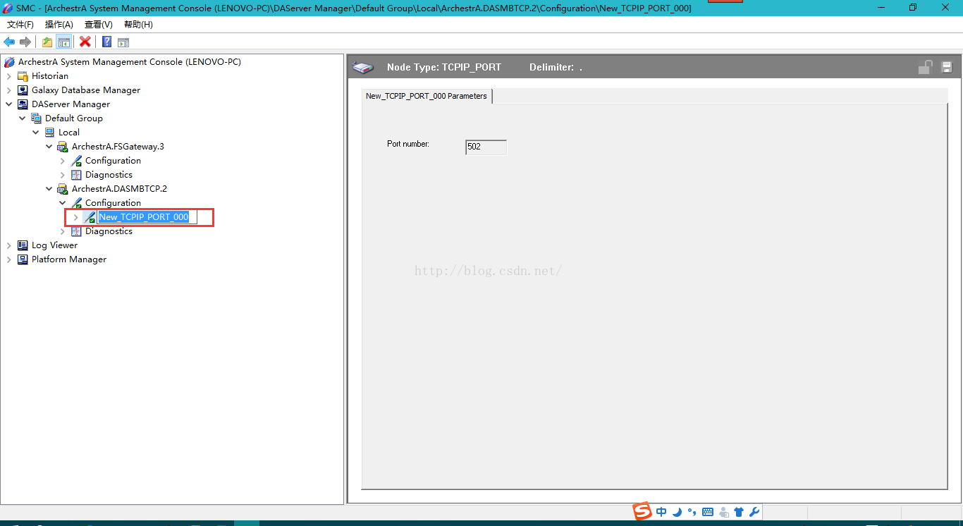Click the Log Viewer node icon
963x526 pixels.
tap(23, 245)
